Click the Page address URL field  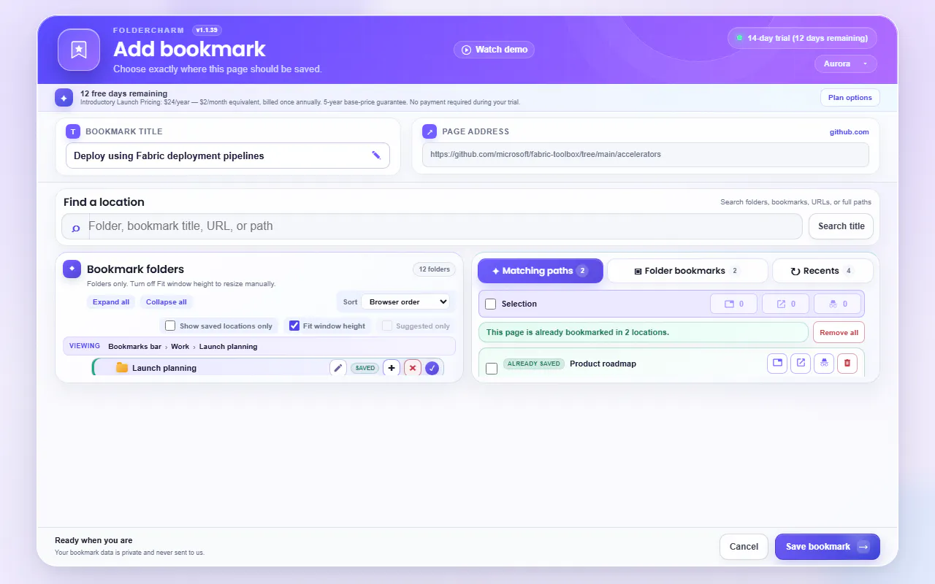click(646, 155)
